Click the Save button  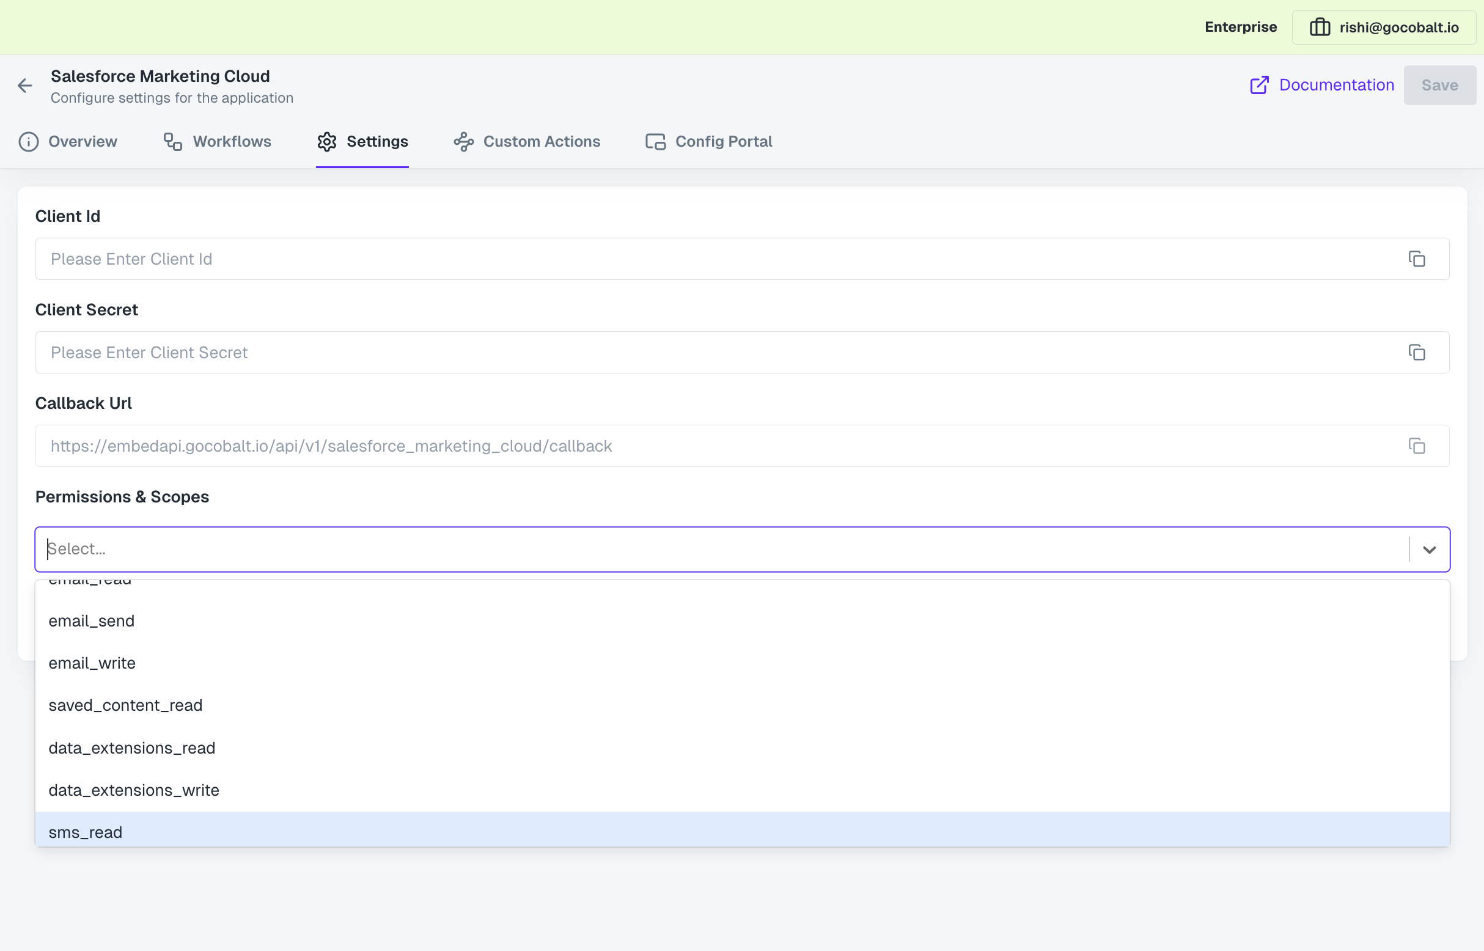1439,84
